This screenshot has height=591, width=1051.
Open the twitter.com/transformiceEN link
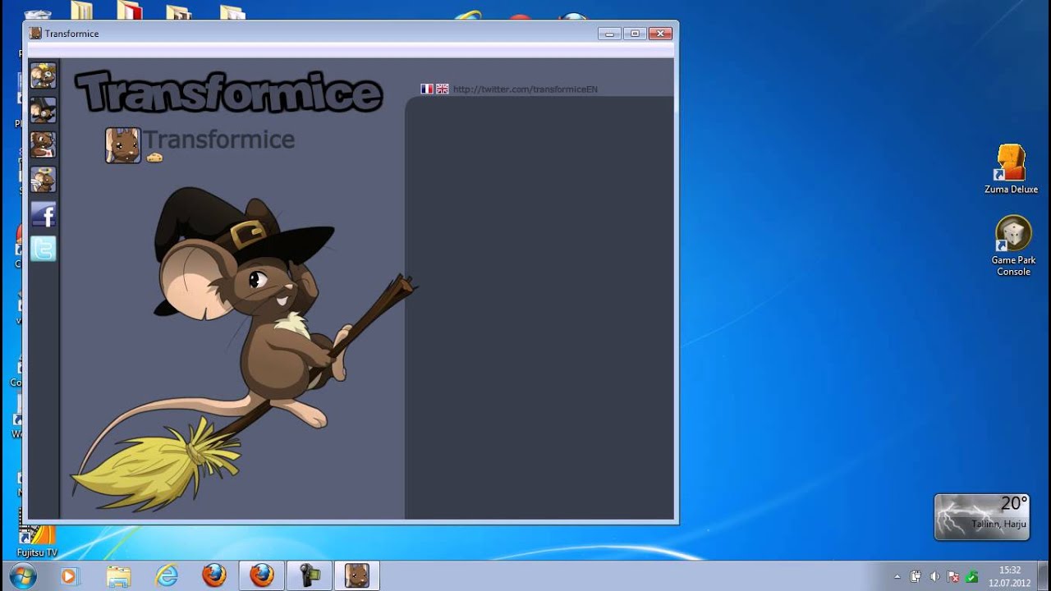525,89
